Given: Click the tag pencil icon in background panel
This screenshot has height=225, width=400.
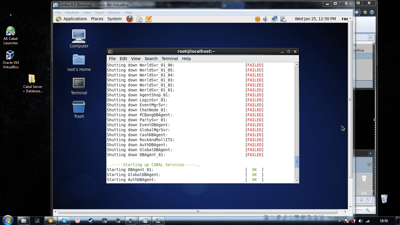Looking at the screenshot, I should pos(368,200).
